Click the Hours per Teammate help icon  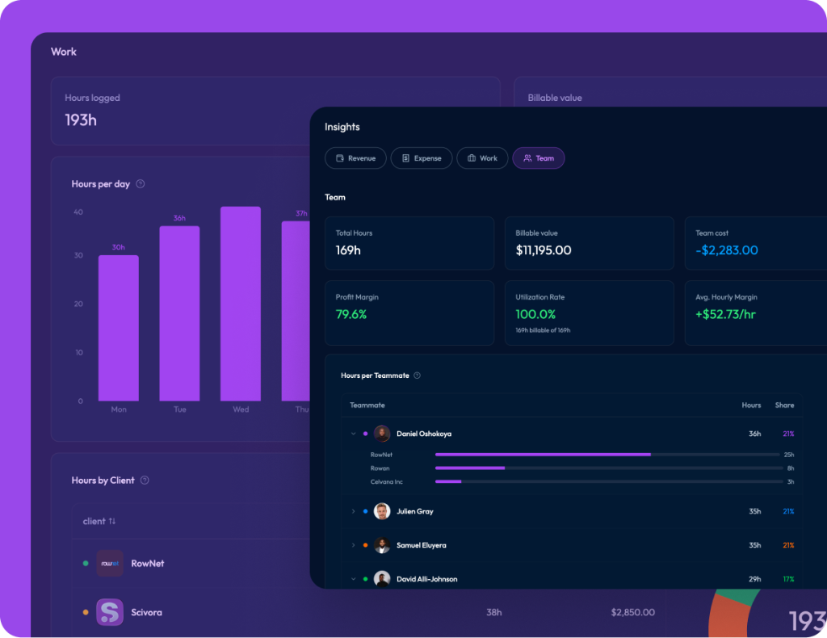tap(418, 376)
